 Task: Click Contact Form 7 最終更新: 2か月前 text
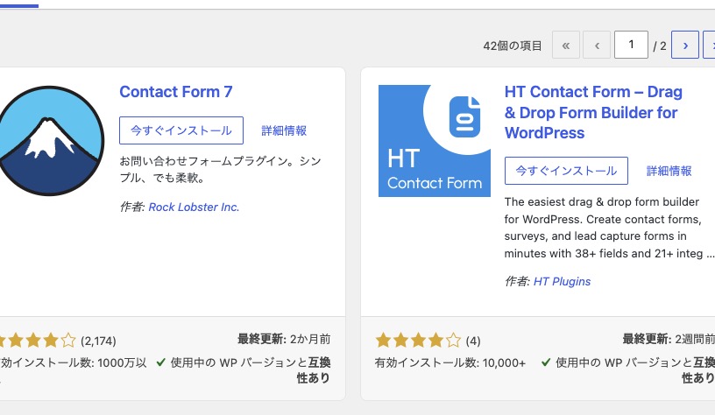(284, 339)
